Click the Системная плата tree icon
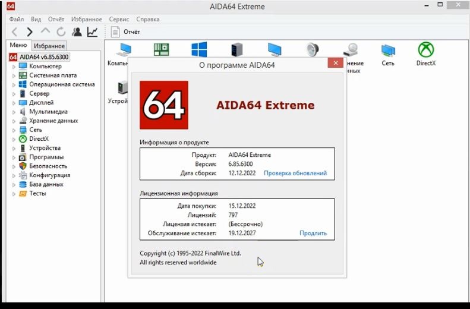Viewport: 470px width, 309px height. point(23,75)
